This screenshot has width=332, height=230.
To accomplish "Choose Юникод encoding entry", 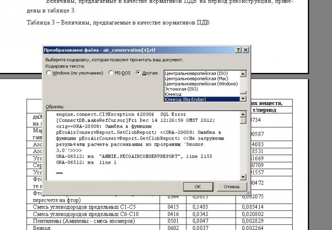I will [173, 94].
